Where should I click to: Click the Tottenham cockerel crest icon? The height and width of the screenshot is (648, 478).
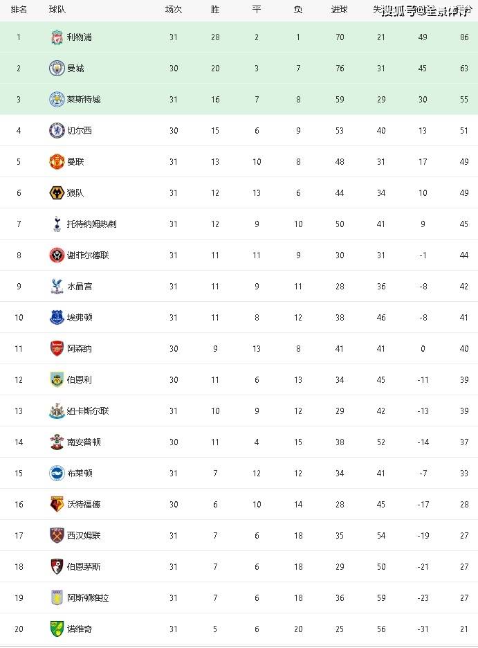click(57, 224)
